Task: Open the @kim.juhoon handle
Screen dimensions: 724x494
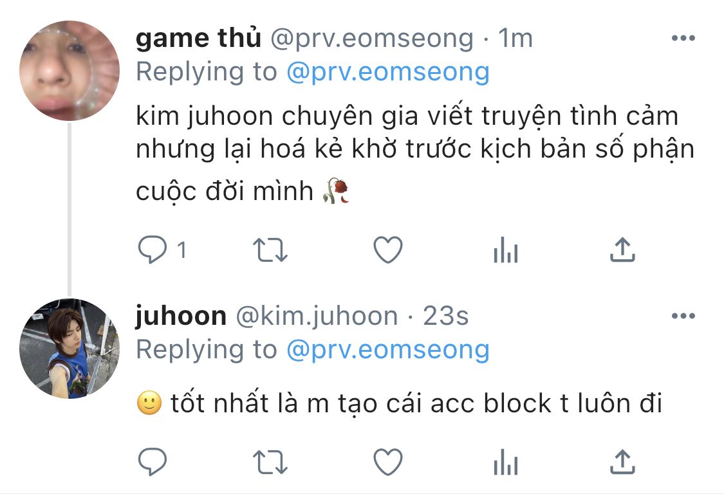Action: tap(317, 316)
